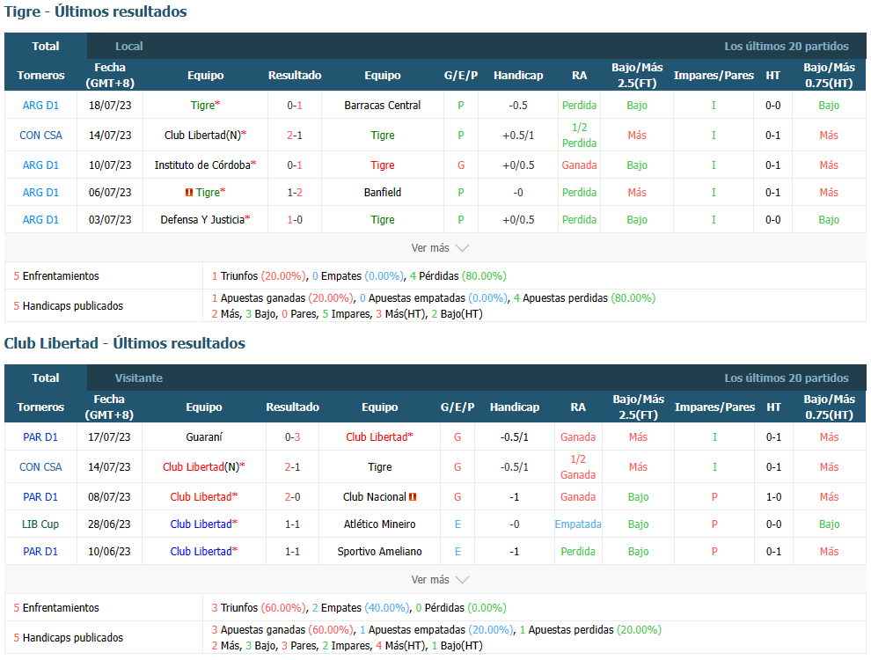Image resolution: width=871 pixels, height=660 pixels.
Task: Click Defensa Y Justicia team name
Action: [x=202, y=219]
